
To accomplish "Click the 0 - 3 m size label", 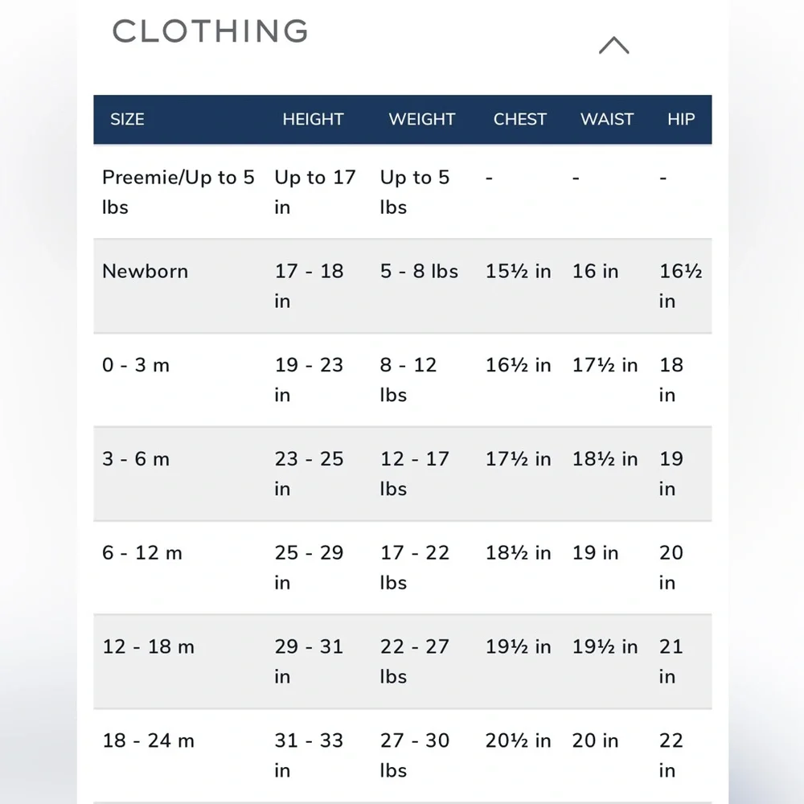I will click(x=136, y=365).
